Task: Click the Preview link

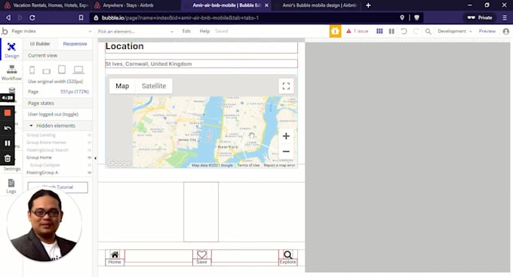Action: (487, 31)
